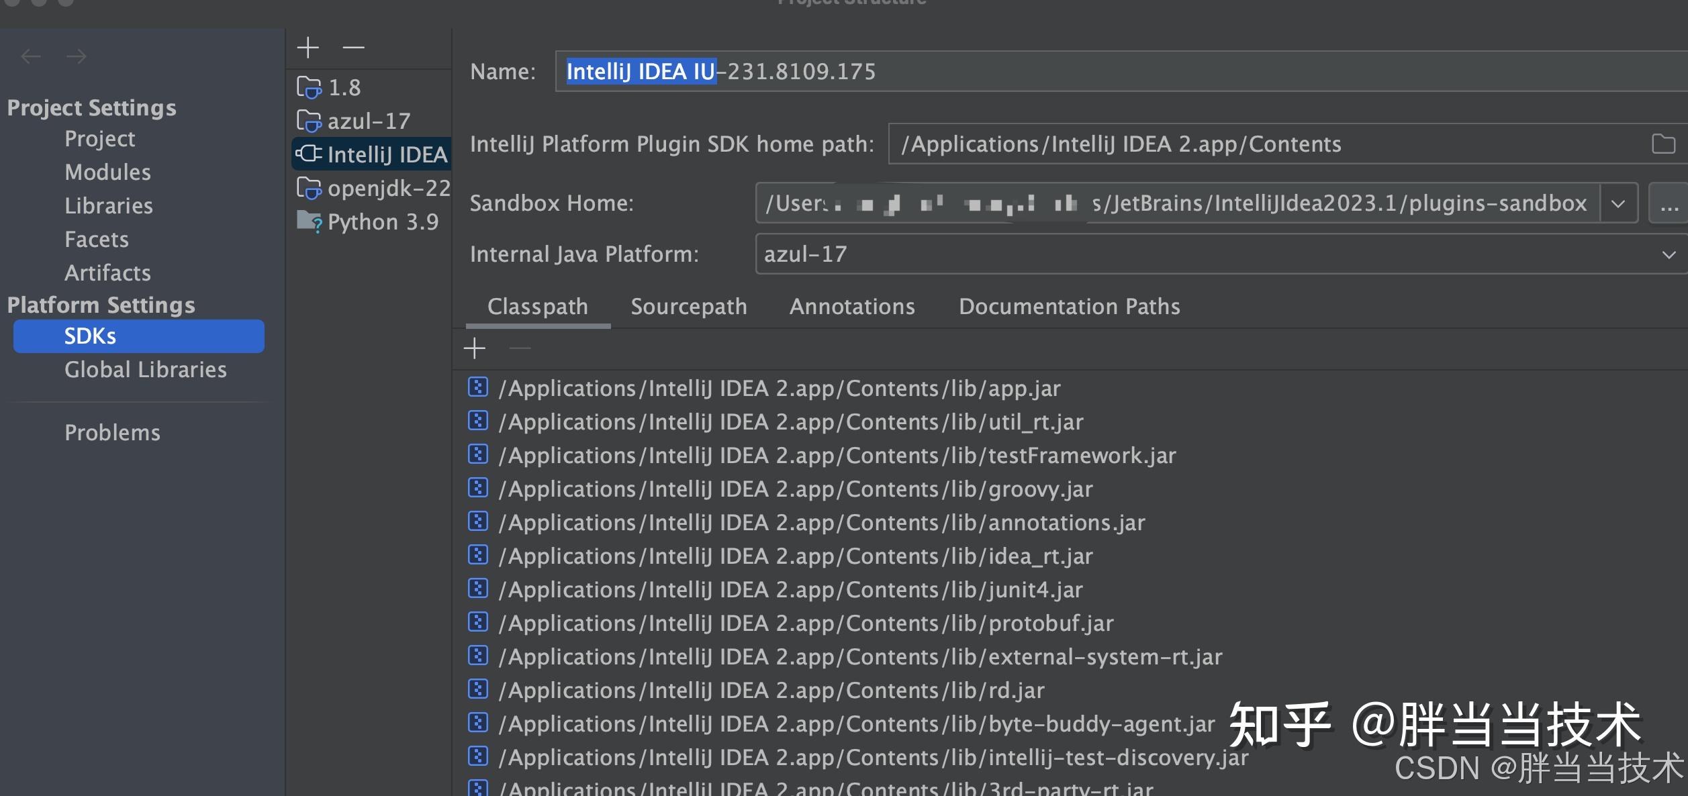Open the Problems page
The width and height of the screenshot is (1688, 796).
coord(113,433)
